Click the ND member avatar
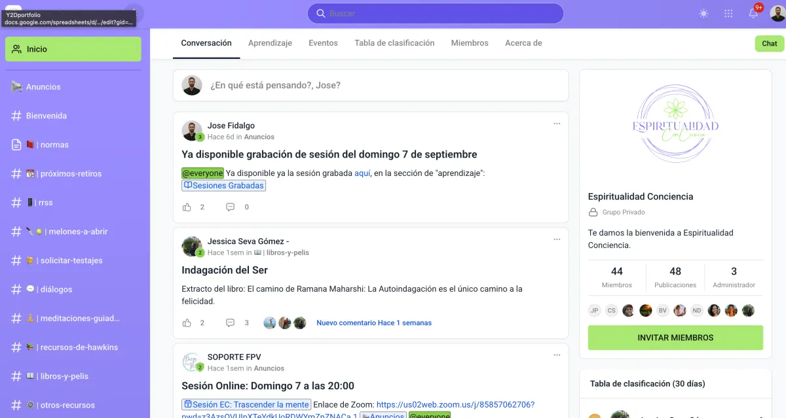This screenshot has width=786, height=418. 697,311
